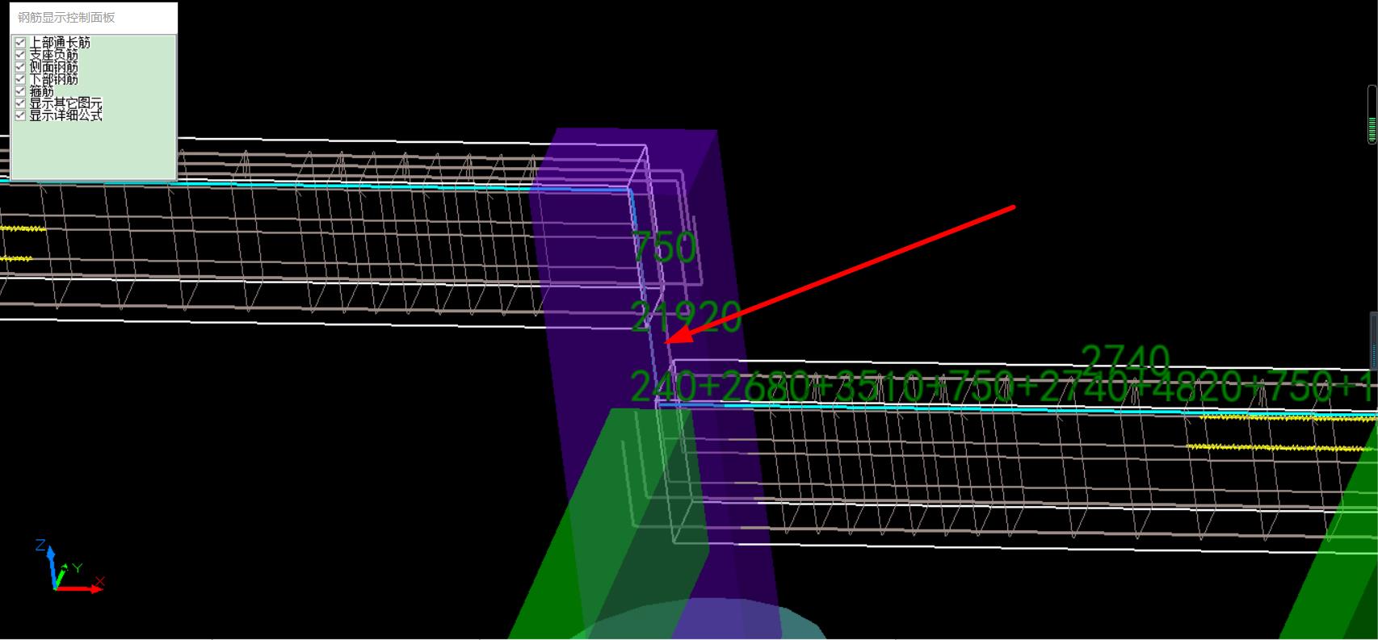Disable the 侧面钢筋 display option

coord(20,67)
